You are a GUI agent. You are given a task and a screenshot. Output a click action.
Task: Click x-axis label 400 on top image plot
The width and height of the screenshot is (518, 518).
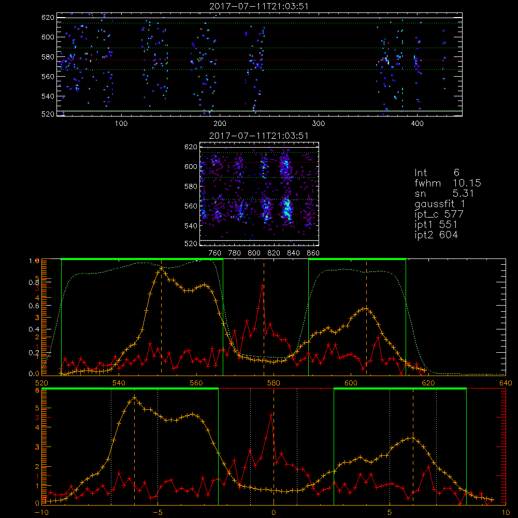417,124
